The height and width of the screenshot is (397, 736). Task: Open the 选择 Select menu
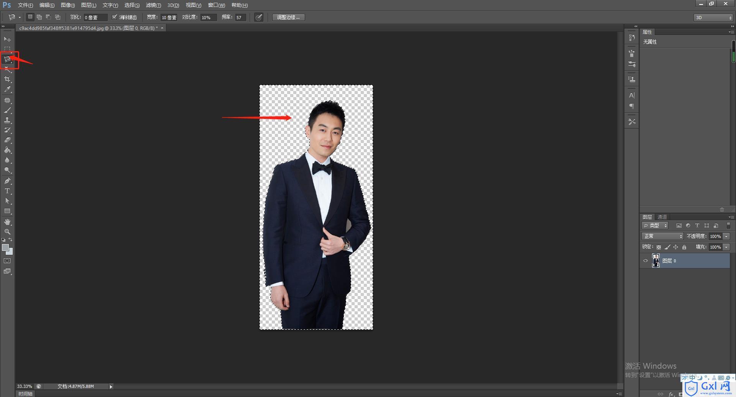[132, 5]
